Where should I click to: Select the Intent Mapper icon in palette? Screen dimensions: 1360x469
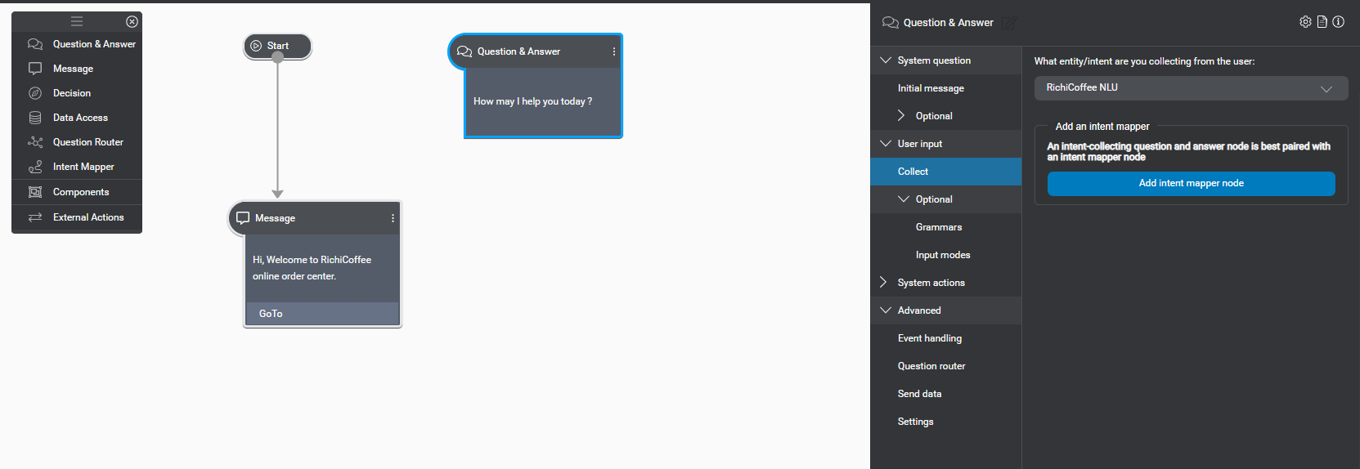(35, 167)
